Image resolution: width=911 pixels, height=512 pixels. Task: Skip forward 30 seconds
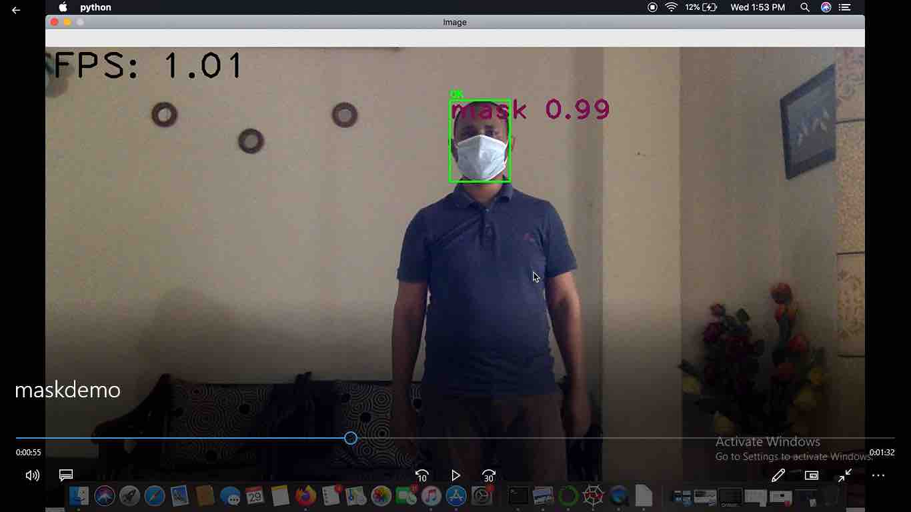[489, 475]
